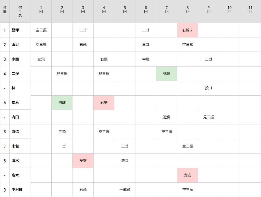Select 渡邉's 三飛 cell
This screenshot has height=197, width=261.
(x=62, y=132)
